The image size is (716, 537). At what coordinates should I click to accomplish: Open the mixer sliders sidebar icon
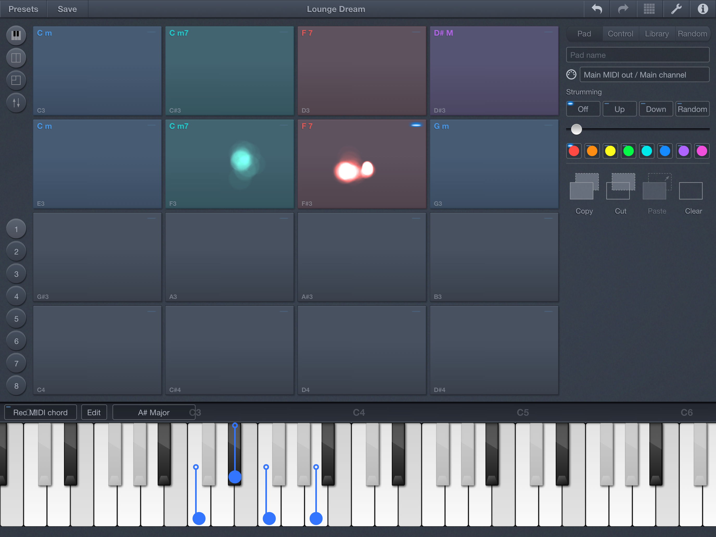(16, 103)
